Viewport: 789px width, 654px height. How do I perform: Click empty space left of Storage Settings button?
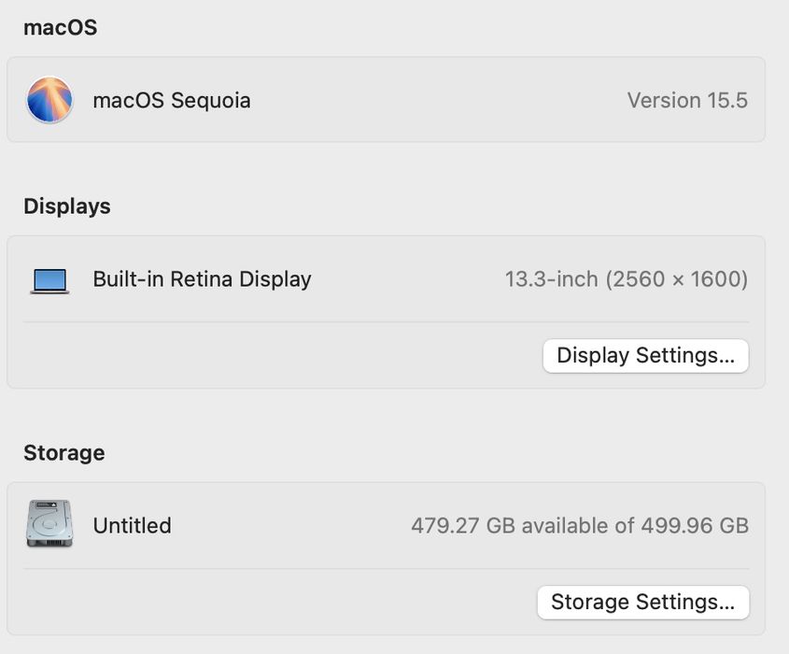[x=280, y=603]
